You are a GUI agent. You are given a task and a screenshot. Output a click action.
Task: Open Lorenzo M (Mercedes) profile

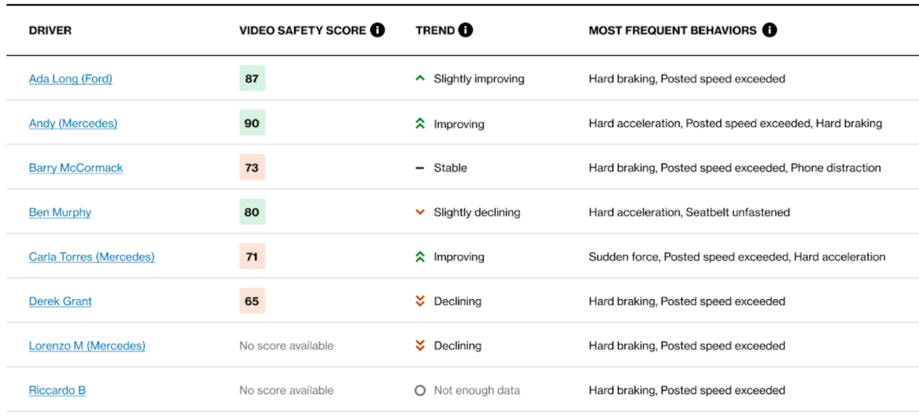click(x=87, y=346)
